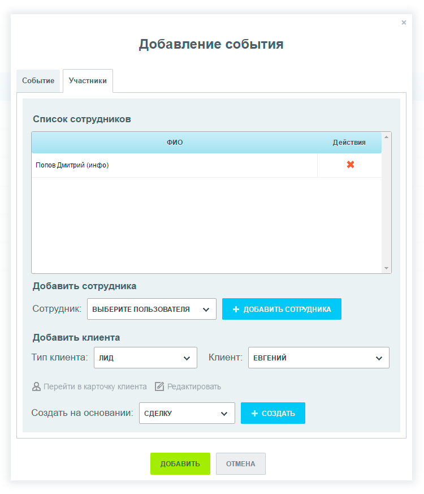Viewport: 424px width, 494px height.
Task: Remove Попов Дмитрий with the red cross
Action: click(x=351, y=165)
